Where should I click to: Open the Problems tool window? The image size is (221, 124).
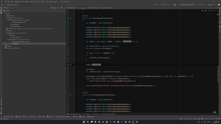coord(33,117)
